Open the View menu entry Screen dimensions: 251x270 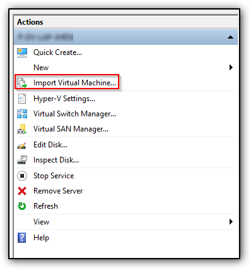tap(42, 222)
